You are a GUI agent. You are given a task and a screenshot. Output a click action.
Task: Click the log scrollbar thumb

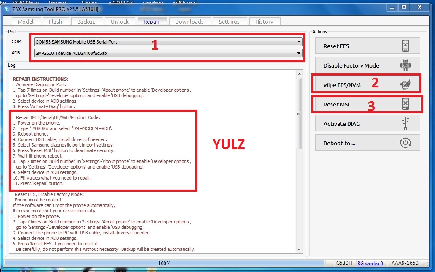[x=299, y=113]
